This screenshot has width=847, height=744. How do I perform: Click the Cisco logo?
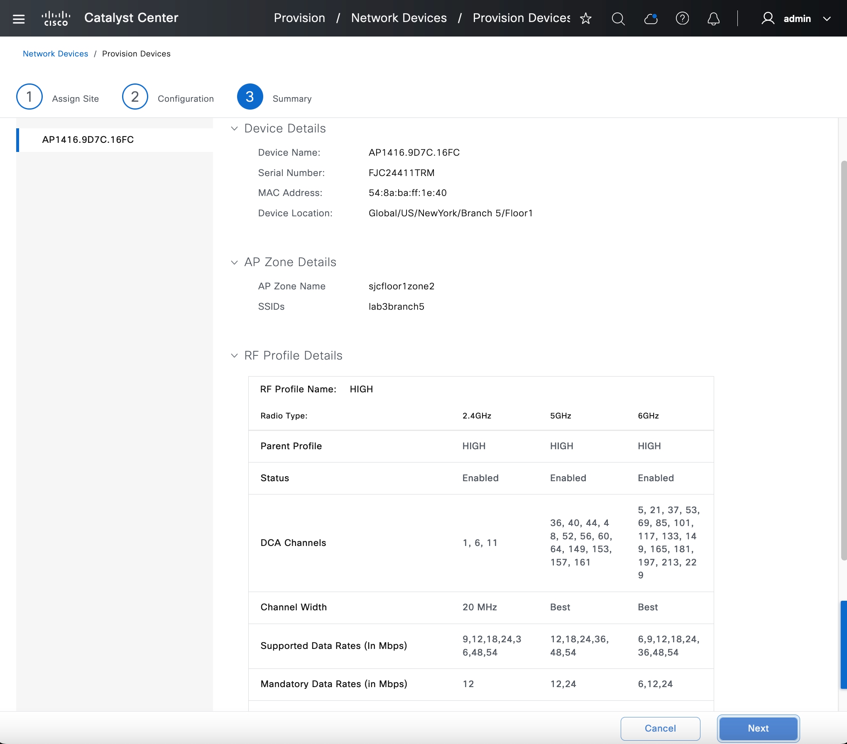click(x=56, y=19)
